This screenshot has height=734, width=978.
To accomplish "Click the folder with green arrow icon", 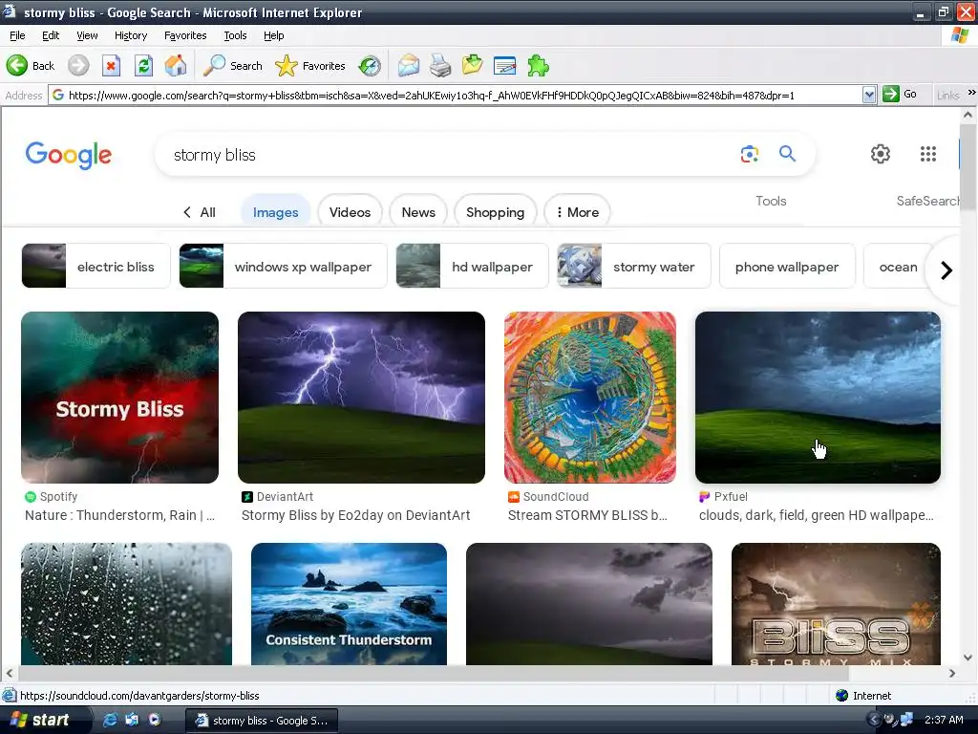I will 472,66.
